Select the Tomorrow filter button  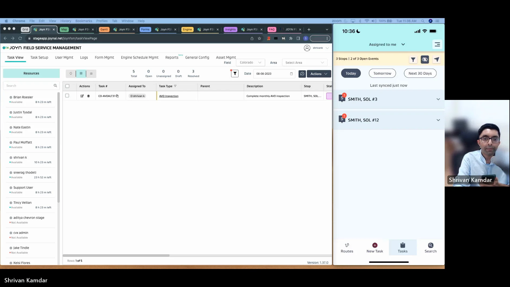coord(382,73)
